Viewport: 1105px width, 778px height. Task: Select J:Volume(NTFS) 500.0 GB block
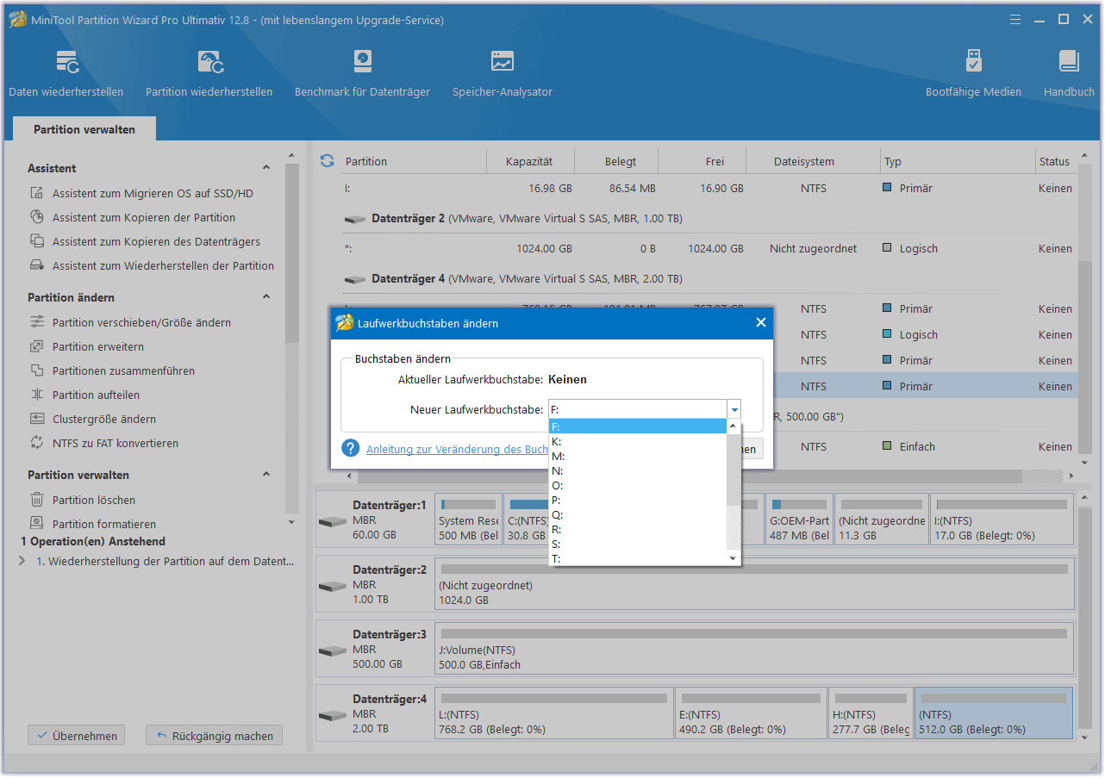click(755, 648)
